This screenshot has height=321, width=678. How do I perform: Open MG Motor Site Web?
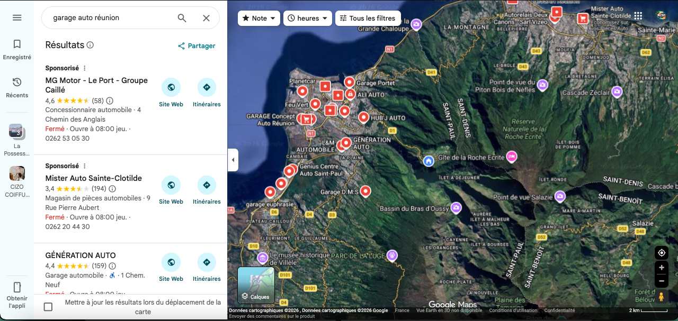[x=171, y=93]
